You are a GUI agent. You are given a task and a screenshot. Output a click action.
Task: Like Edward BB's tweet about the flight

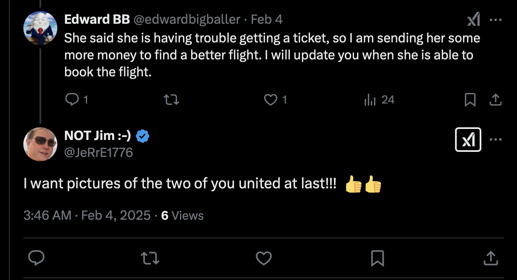coord(270,100)
